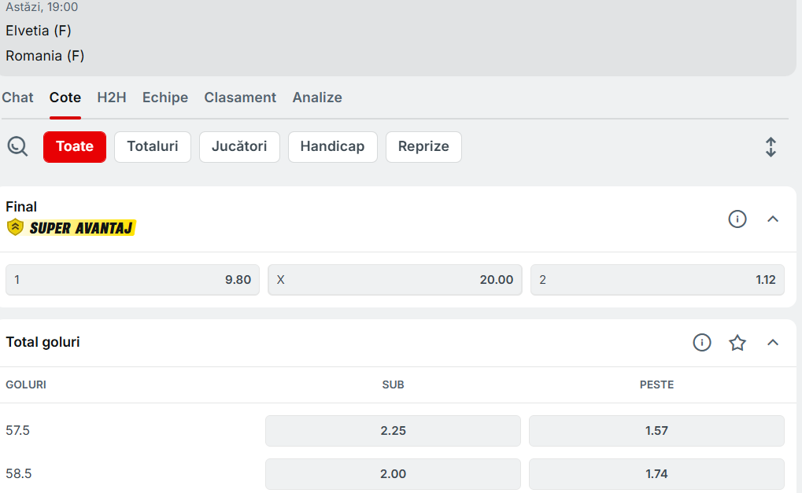Collapse the Final market section
The image size is (802, 493).
click(x=772, y=219)
